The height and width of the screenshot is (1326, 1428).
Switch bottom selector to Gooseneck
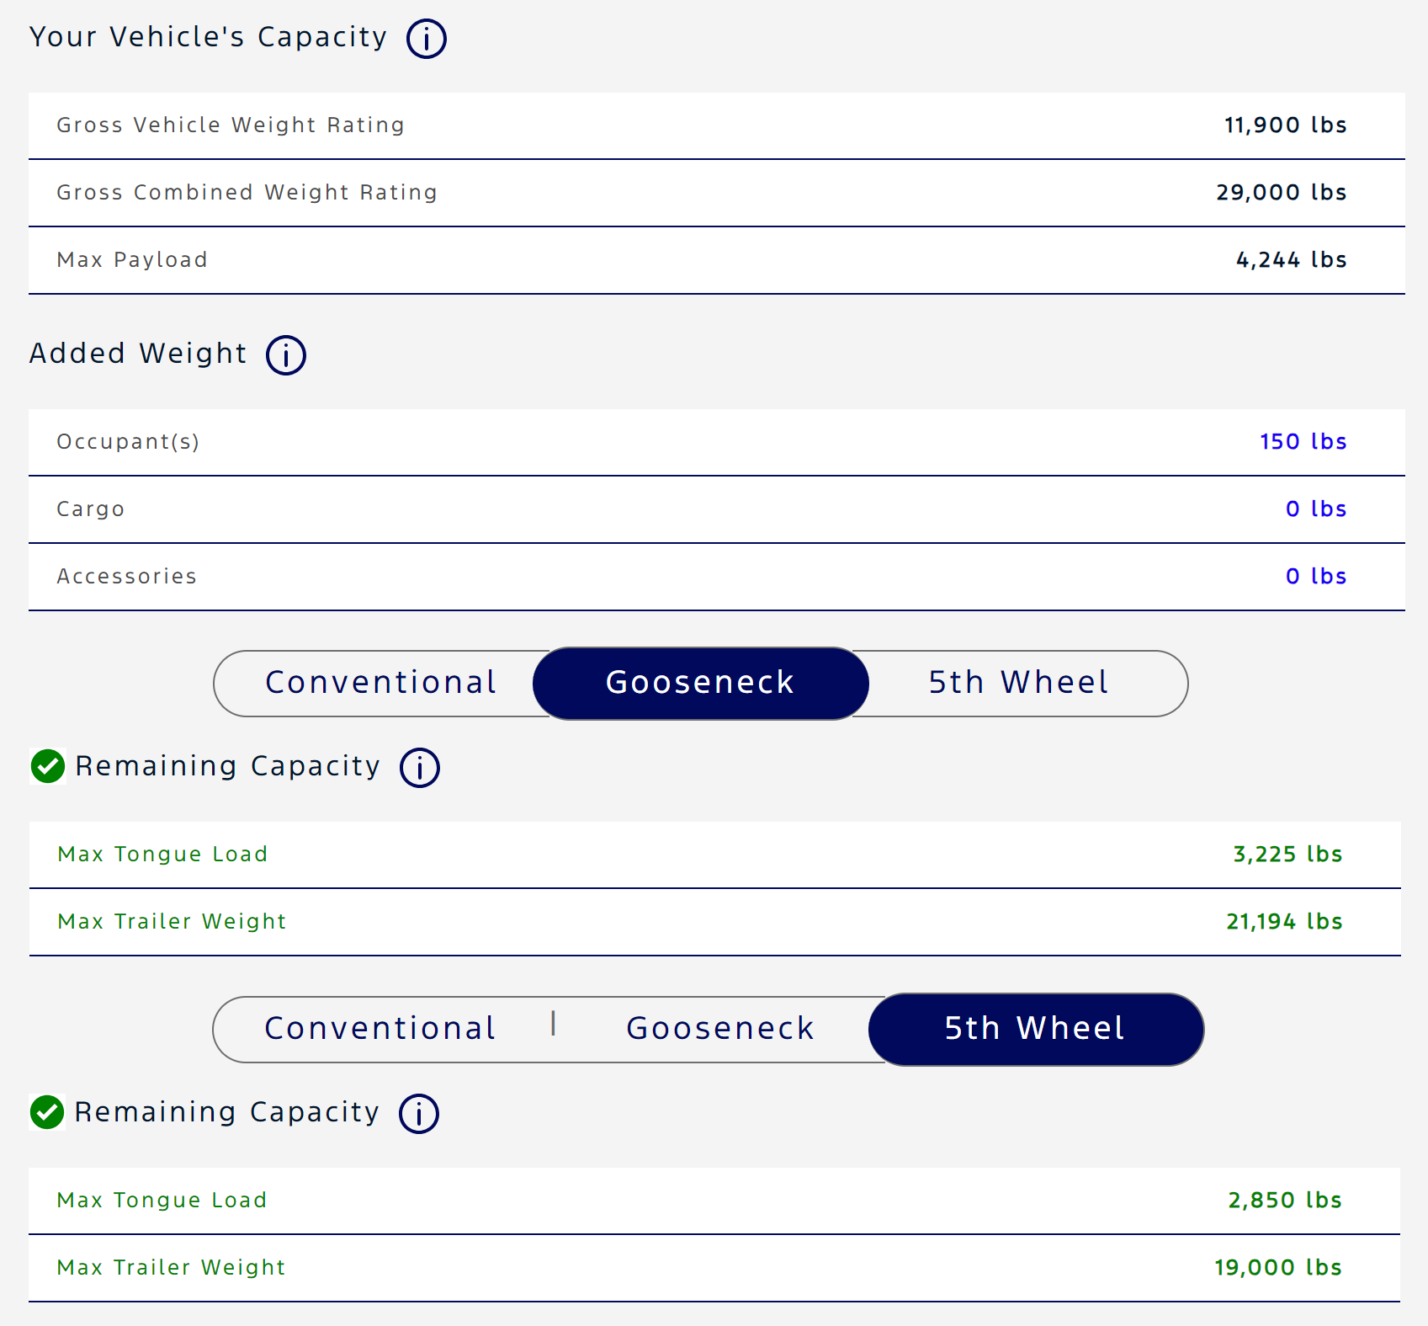[719, 1028]
